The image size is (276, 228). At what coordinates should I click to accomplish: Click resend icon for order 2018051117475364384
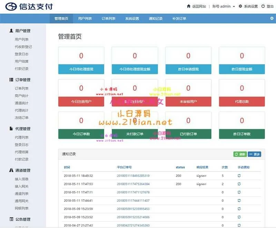[x=239, y=184]
